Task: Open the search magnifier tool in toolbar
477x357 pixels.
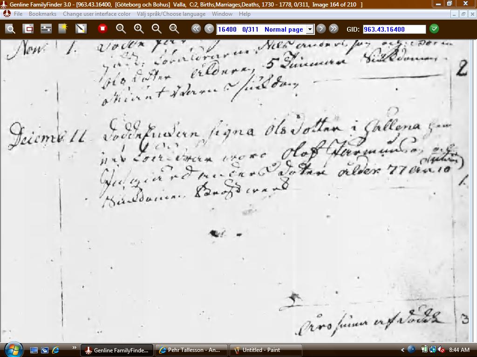Action: (10, 29)
